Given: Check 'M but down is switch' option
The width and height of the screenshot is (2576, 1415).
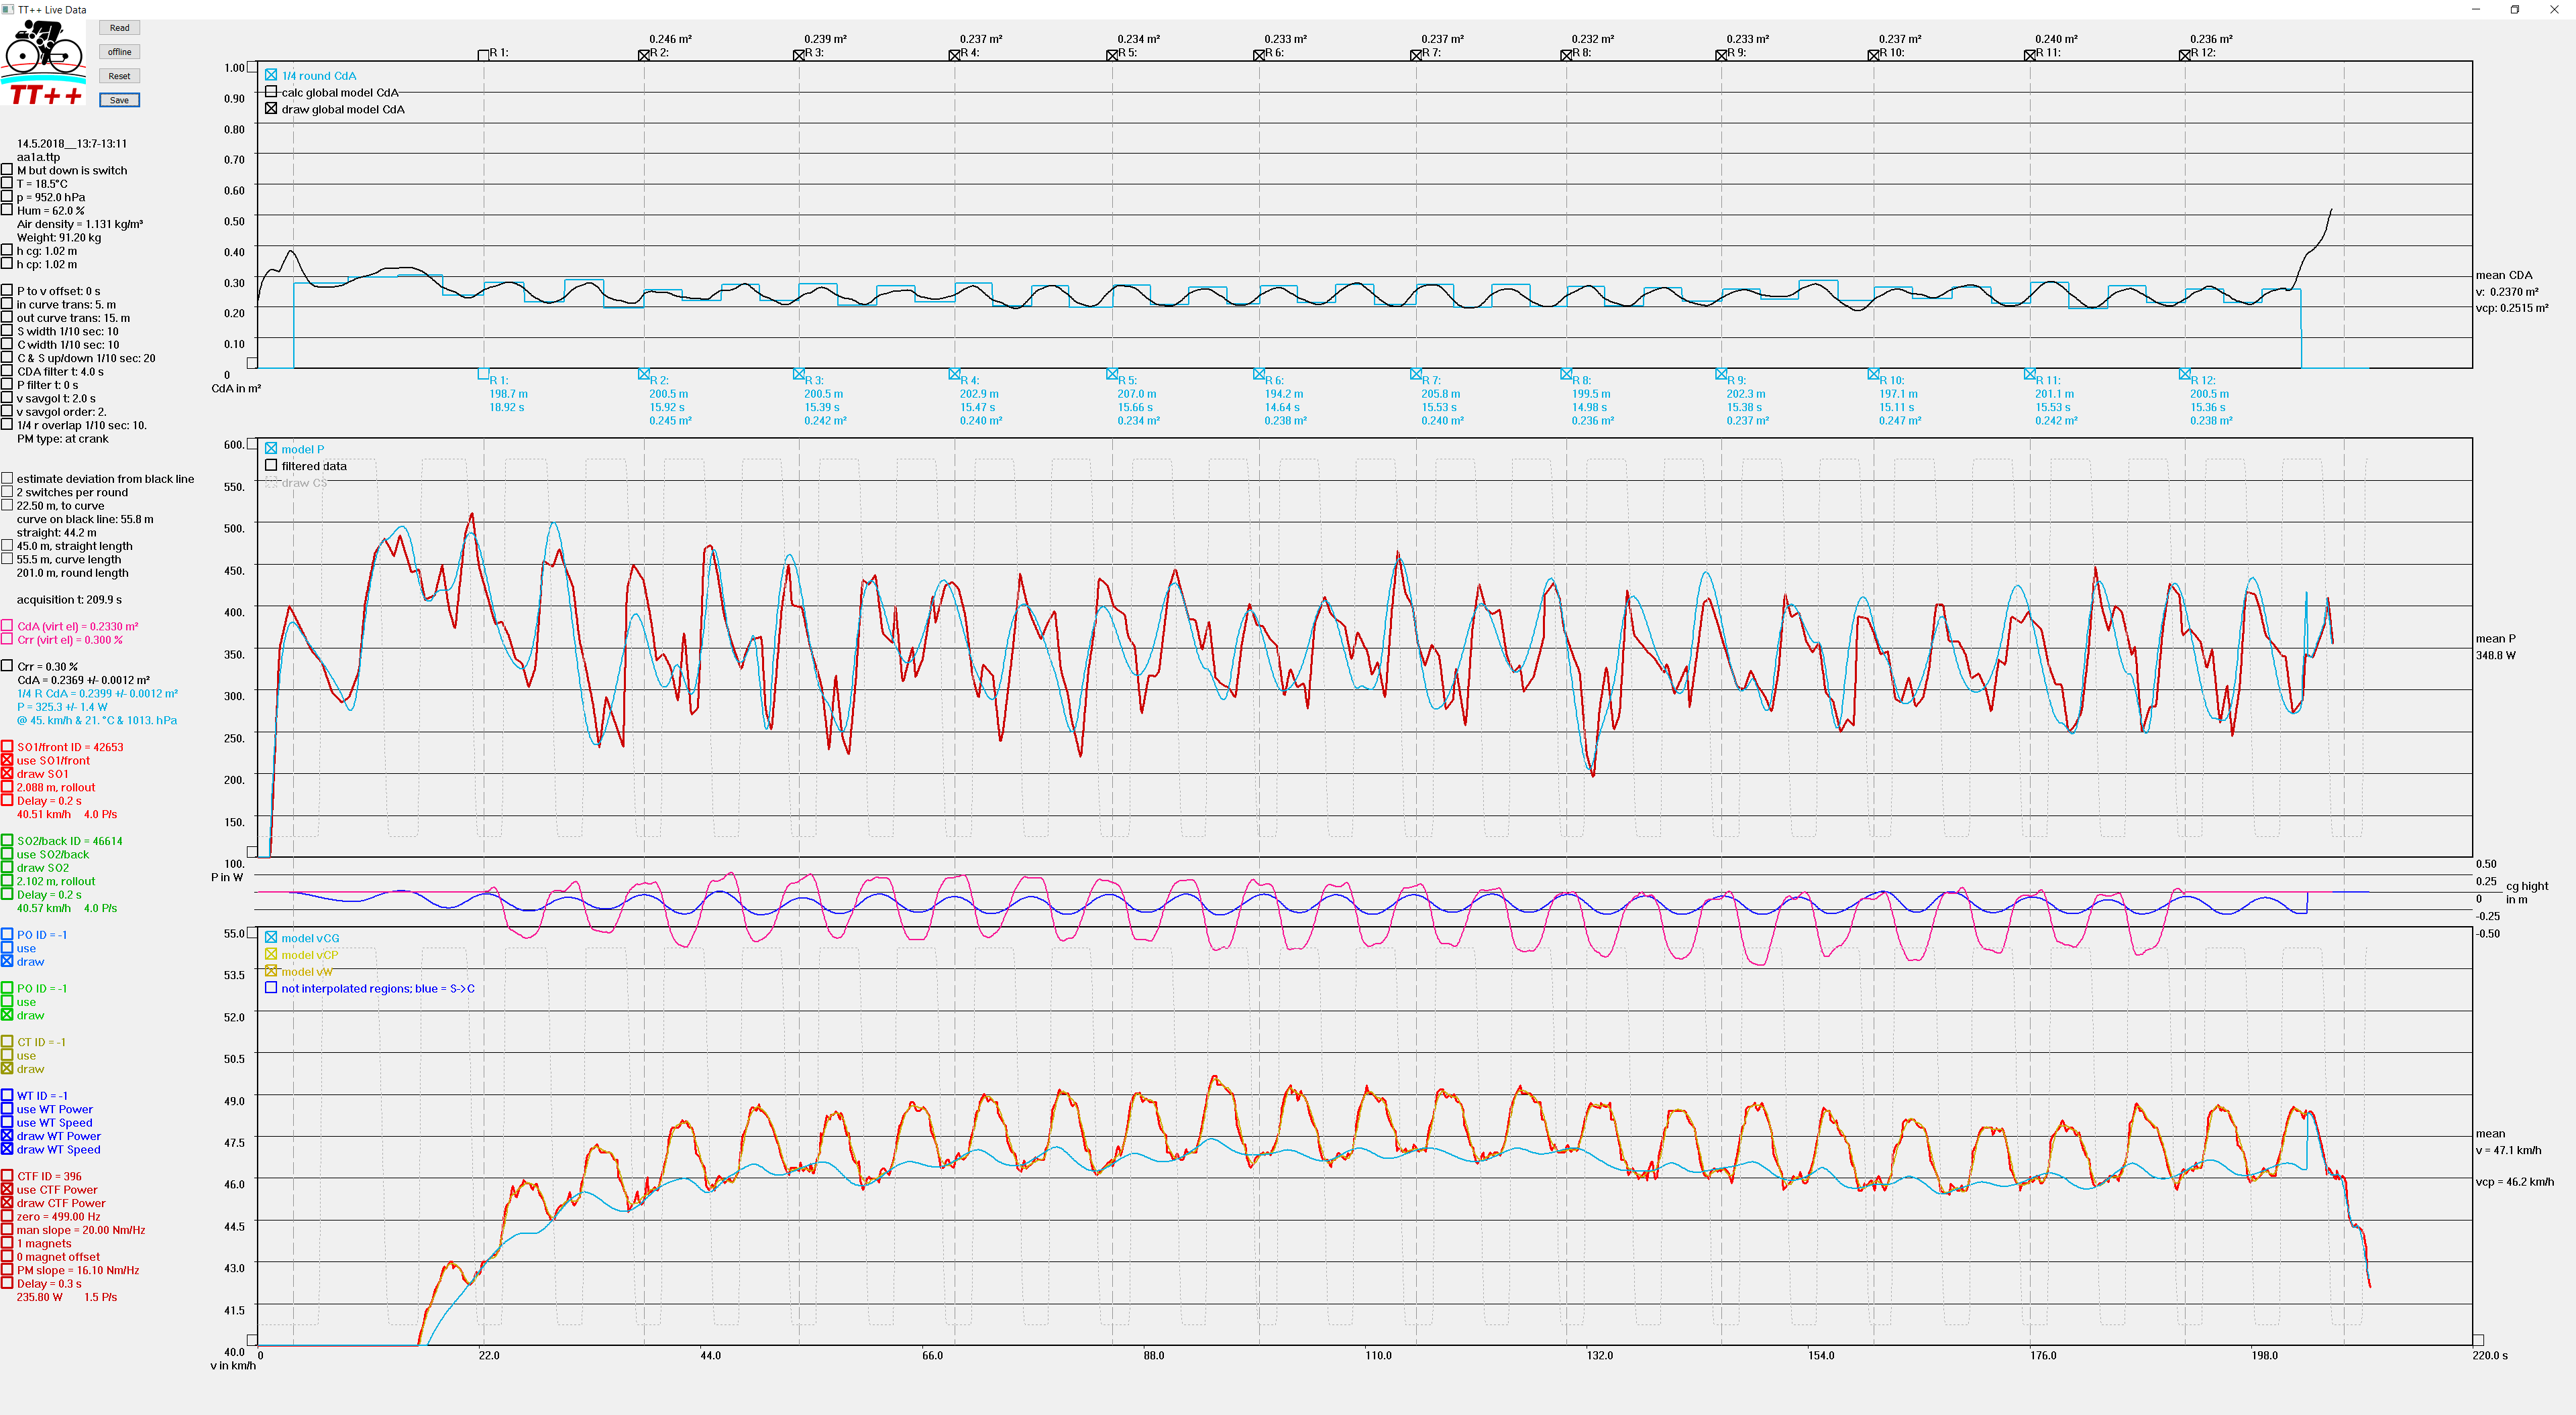Looking at the screenshot, I should pos(7,170).
